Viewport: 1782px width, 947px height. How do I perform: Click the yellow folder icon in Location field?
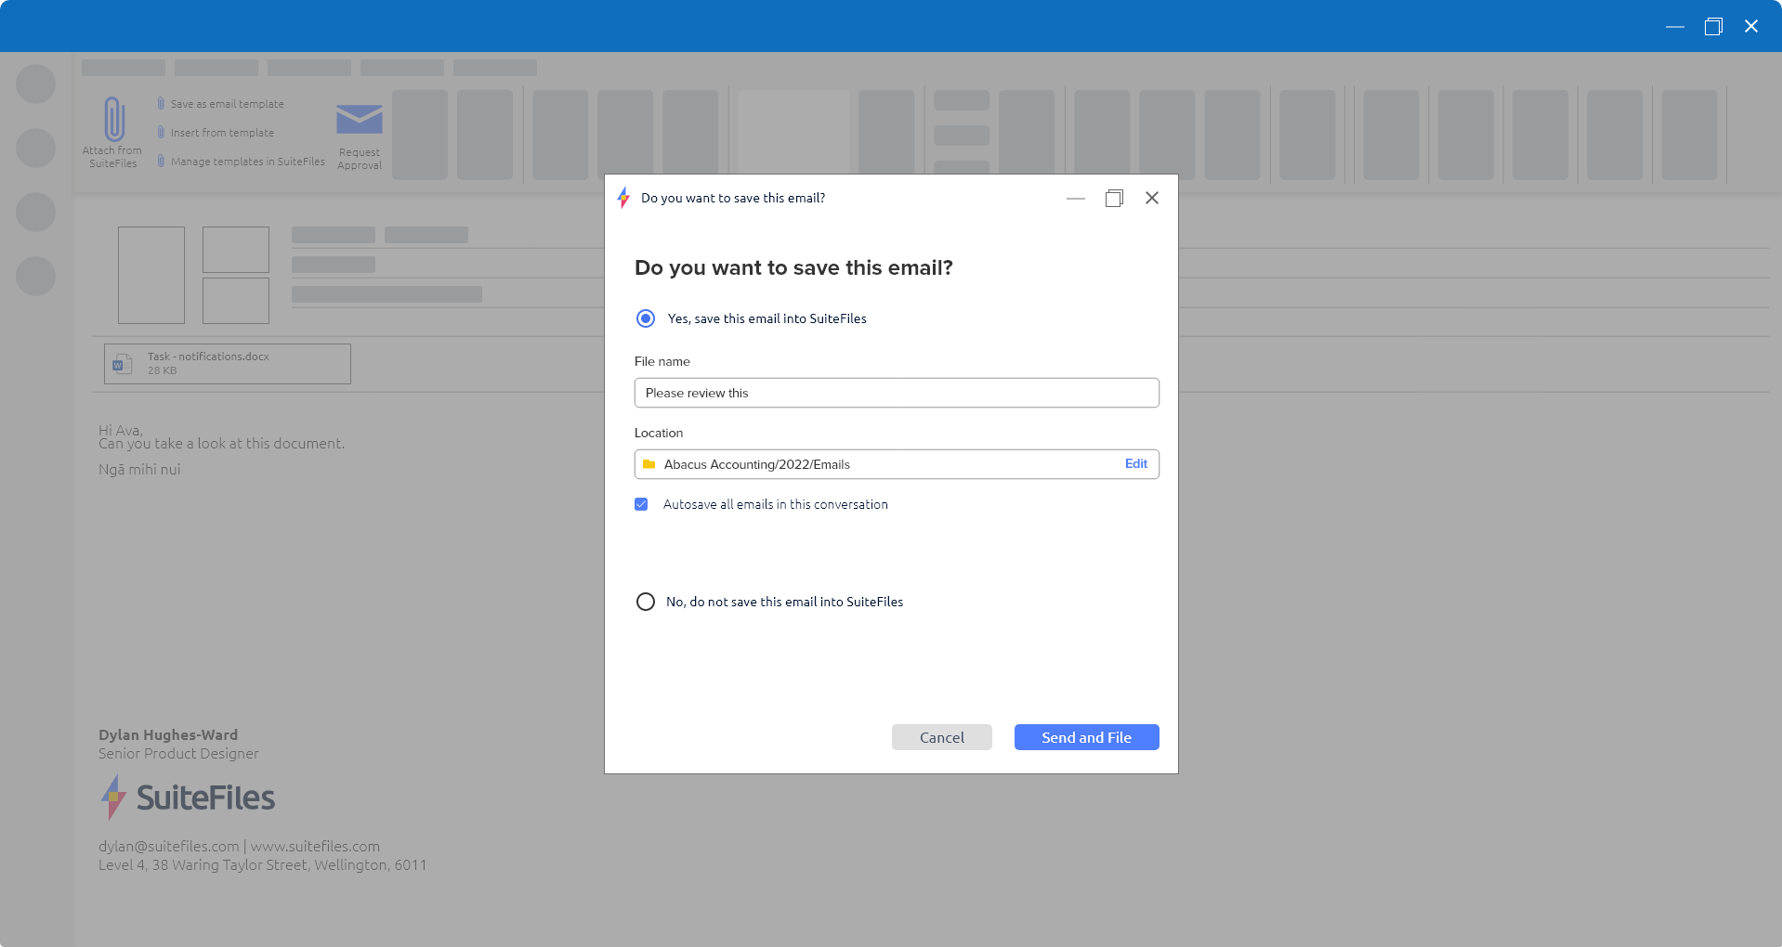[x=649, y=463]
